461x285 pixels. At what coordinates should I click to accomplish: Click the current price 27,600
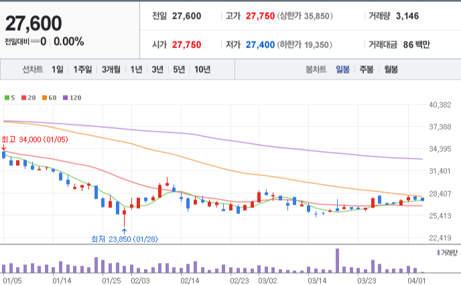tap(34, 23)
